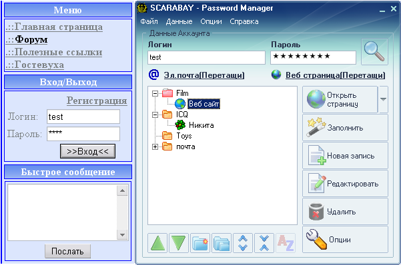Open the Опции menu in menu bar
Screen dimensions: 401x265
coord(211,21)
